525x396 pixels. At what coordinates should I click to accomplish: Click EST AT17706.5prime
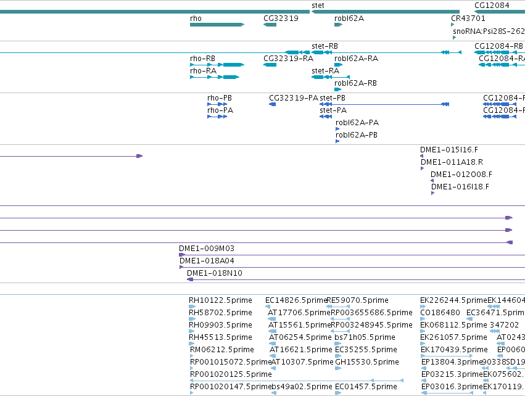pos(299,313)
